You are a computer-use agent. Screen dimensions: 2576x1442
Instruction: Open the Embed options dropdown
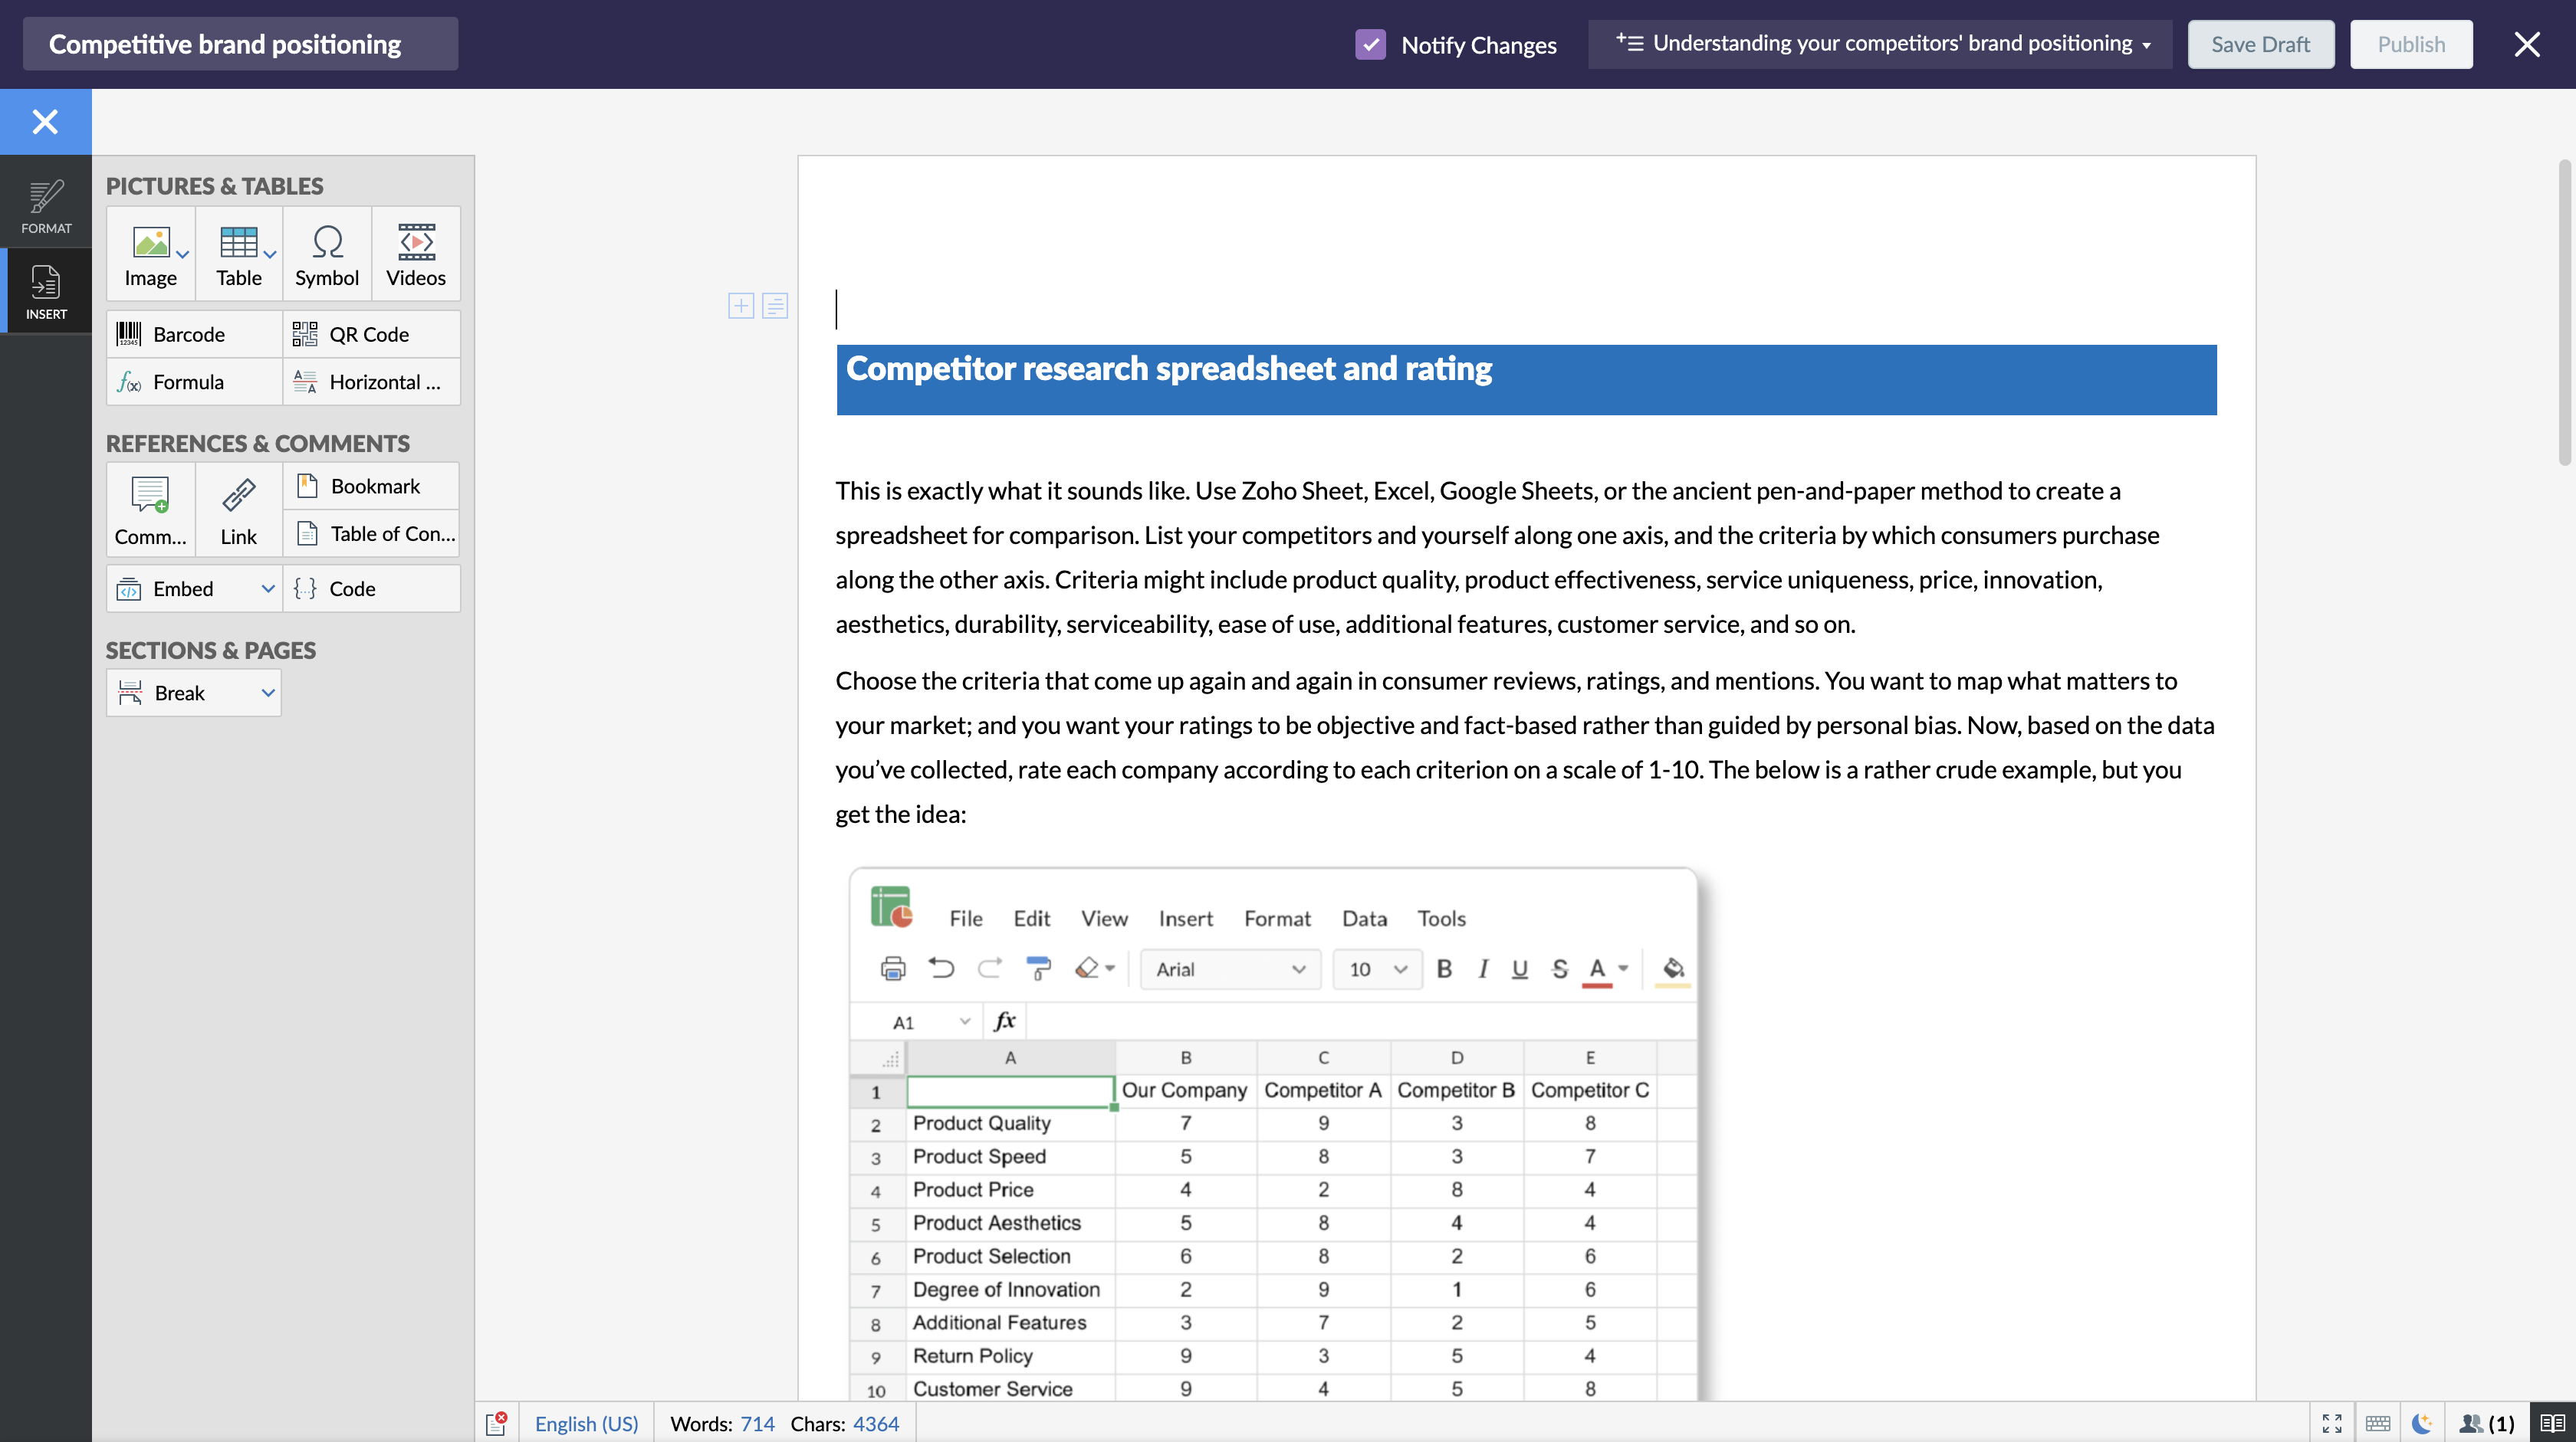267,588
